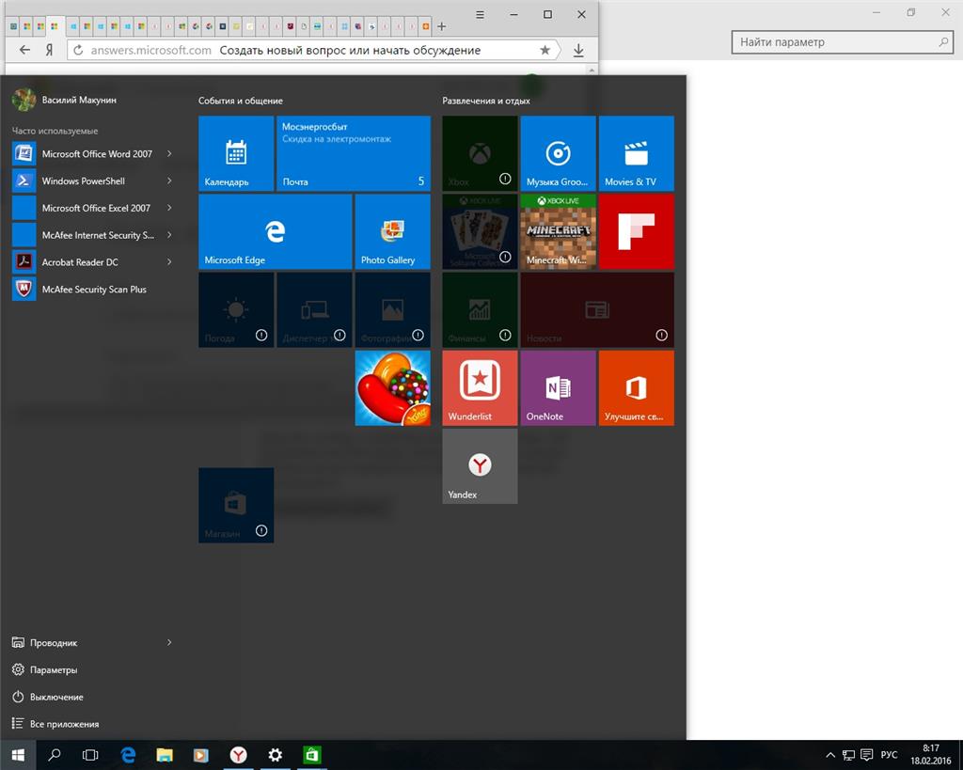Open the Flipboard tile
This screenshot has height=770, width=963.
[x=637, y=231]
